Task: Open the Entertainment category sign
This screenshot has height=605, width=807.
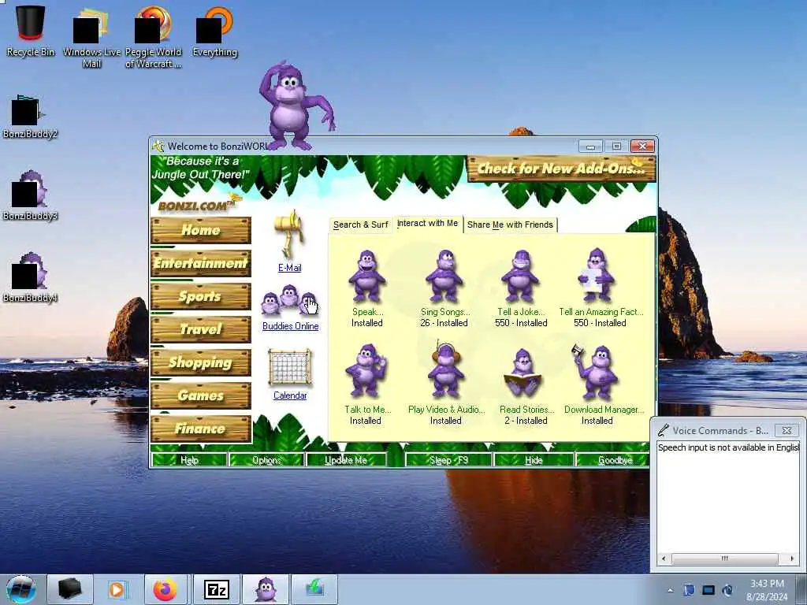Action: [201, 263]
